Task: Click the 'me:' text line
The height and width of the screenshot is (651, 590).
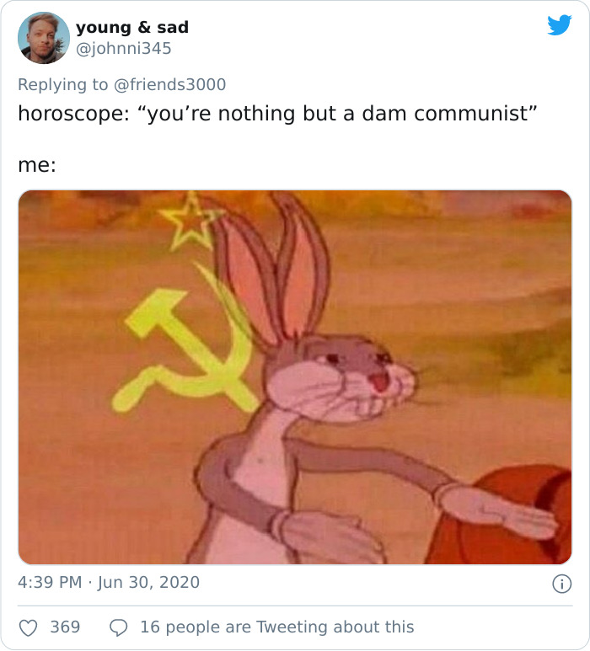Action: point(37,165)
